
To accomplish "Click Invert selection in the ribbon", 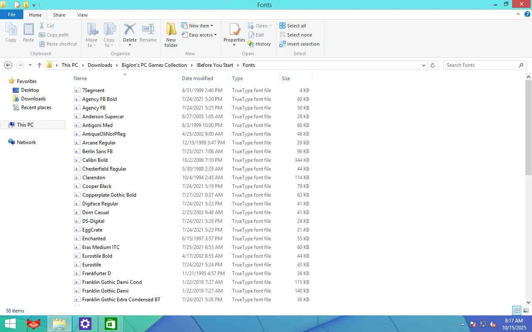I will [299, 44].
